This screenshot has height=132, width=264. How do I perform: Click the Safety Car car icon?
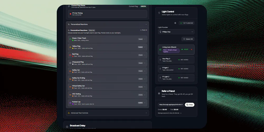pyautogui.click(x=70, y=71)
